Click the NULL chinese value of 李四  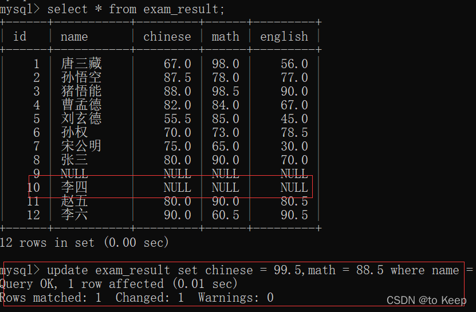(178, 187)
